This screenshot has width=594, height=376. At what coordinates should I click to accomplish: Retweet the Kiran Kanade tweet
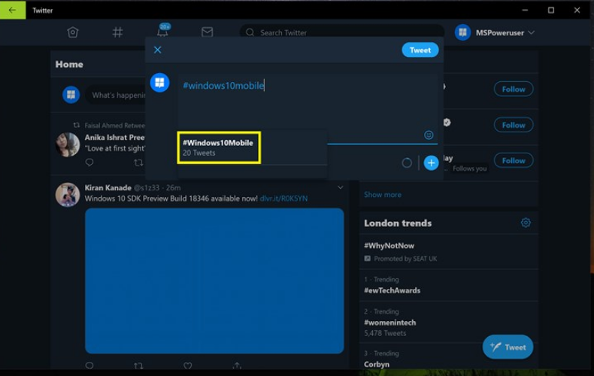(x=138, y=365)
